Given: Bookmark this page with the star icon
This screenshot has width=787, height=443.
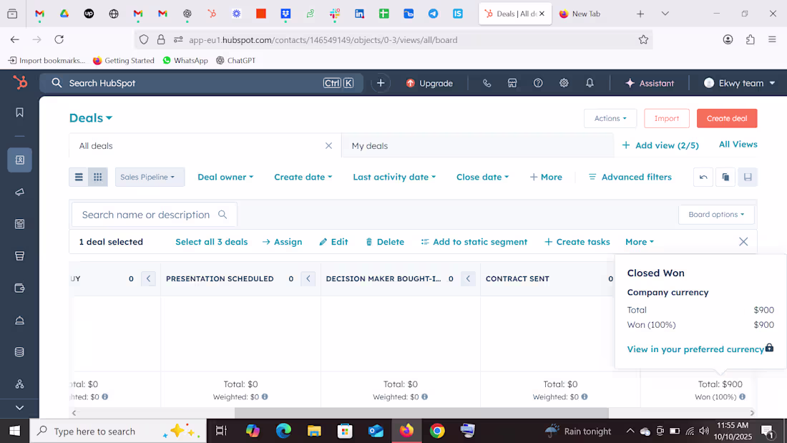Looking at the screenshot, I should coord(643,39).
